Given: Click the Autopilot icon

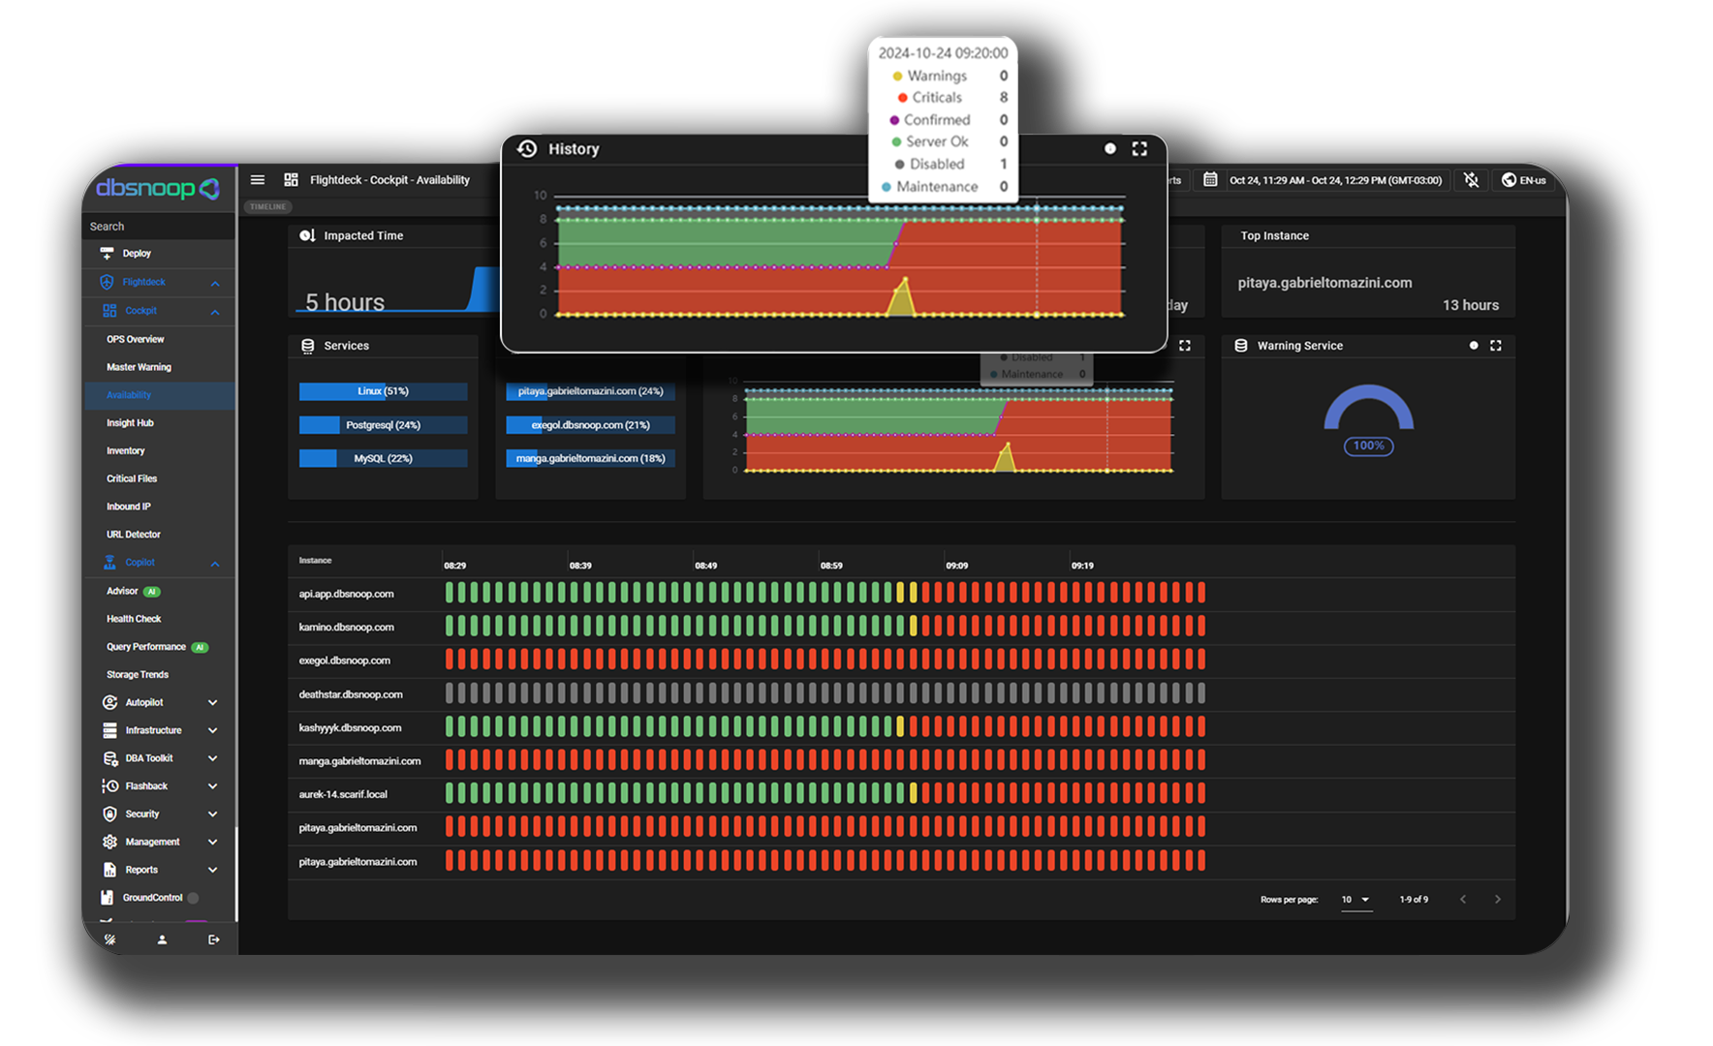Looking at the screenshot, I should coord(109,702).
